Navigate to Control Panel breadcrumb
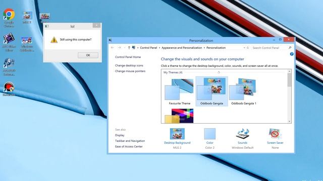Image resolution: width=323 pixels, height=181 pixels. [148, 48]
